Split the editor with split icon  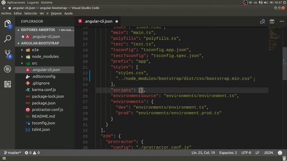click(272, 21)
